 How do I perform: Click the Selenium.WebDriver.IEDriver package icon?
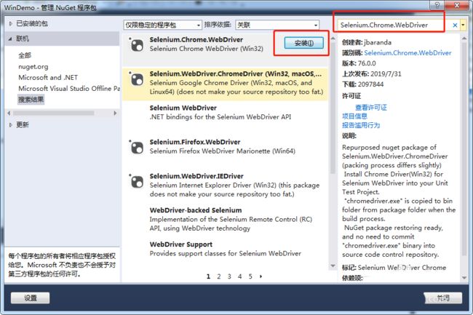[x=137, y=181]
